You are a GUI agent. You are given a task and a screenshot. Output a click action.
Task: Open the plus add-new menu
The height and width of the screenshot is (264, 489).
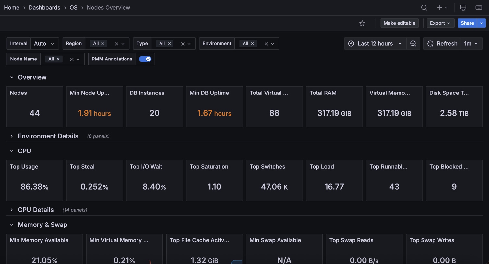442,7
